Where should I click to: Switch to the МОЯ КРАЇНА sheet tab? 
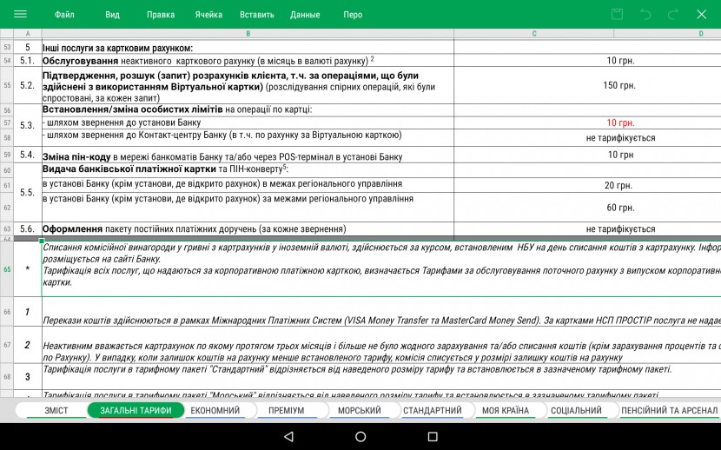pyautogui.click(x=506, y=410)
